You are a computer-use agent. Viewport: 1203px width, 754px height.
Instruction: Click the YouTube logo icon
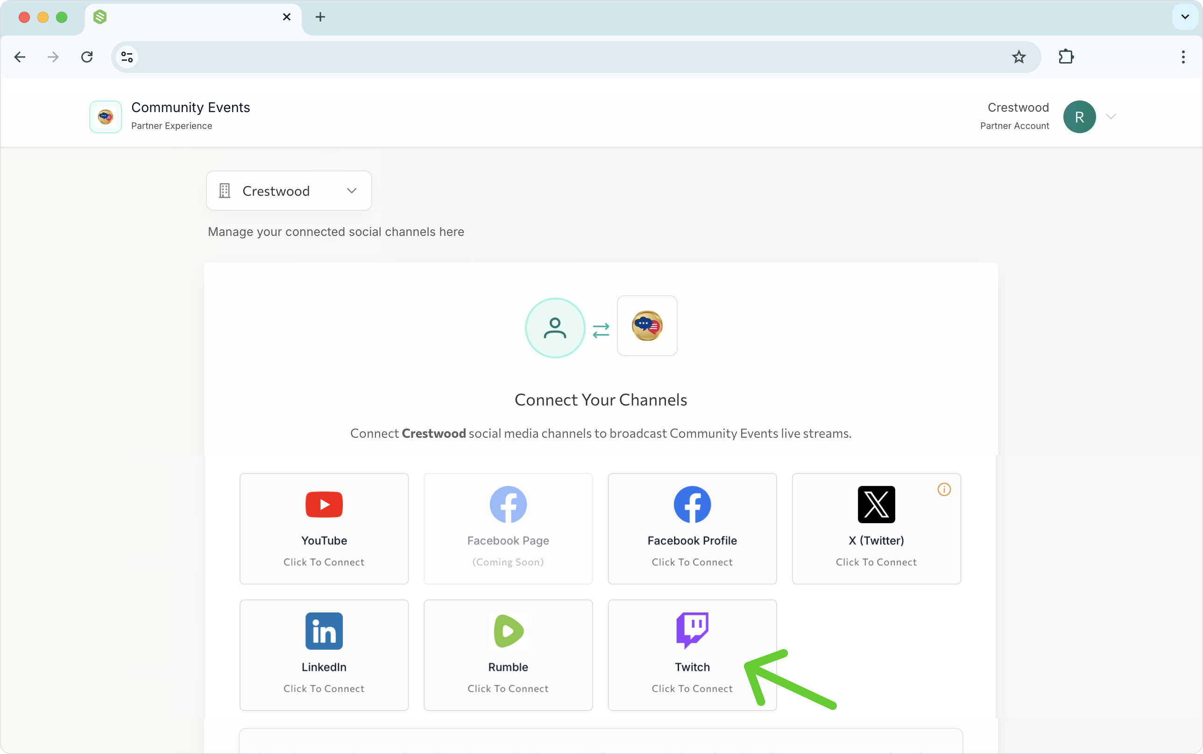coord(324,504)
